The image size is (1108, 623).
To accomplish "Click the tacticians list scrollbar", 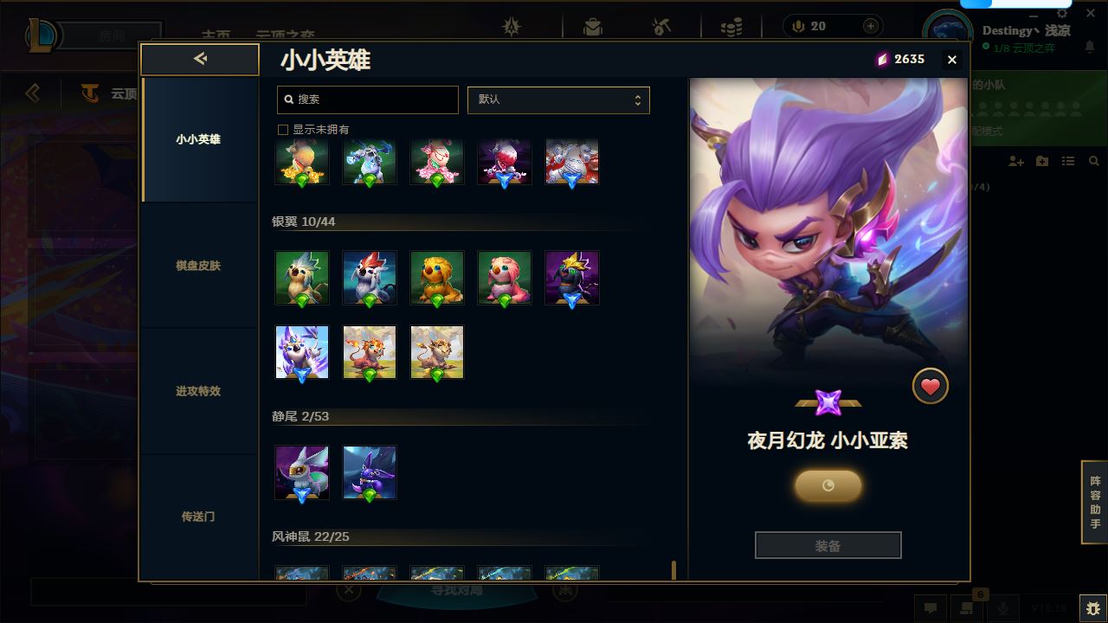I will [x=674, y=568].
